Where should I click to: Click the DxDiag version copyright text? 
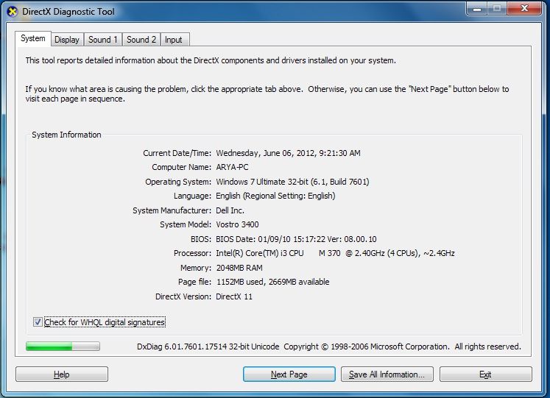(329, 347)
